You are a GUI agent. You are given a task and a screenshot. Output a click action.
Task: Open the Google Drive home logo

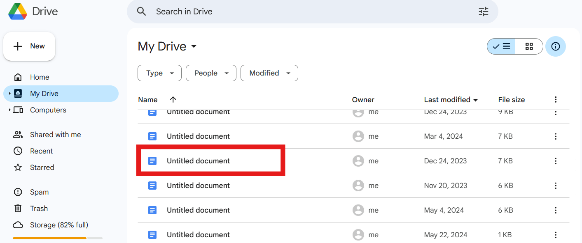click(33, 11)
